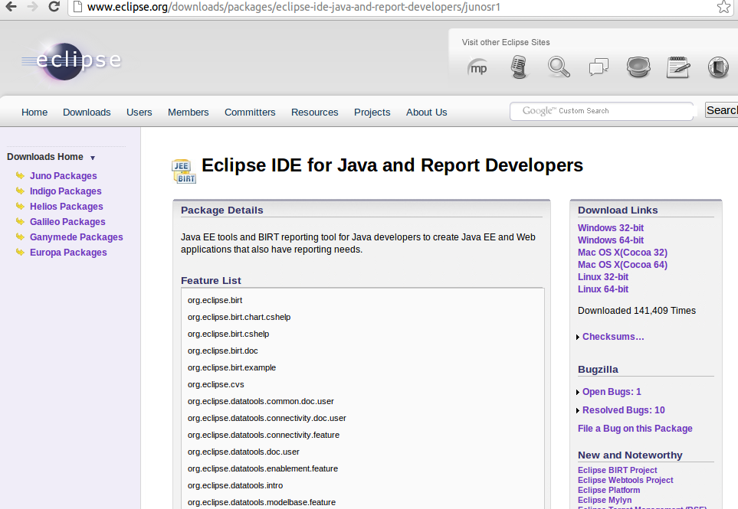738x509 pixels.
Task: Go back using browser back arrow
Action: pyautogui.click(x=11, y=7)
